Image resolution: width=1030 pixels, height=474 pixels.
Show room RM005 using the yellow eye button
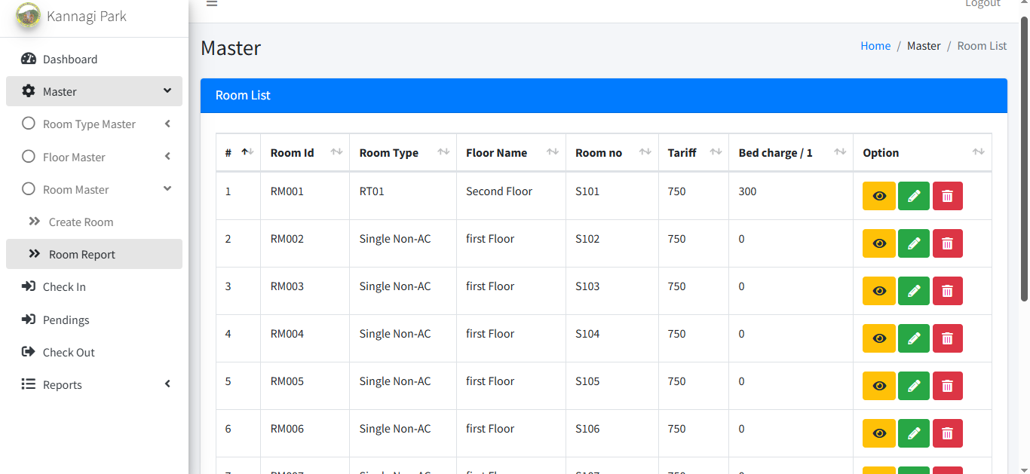tap(878, 386)
